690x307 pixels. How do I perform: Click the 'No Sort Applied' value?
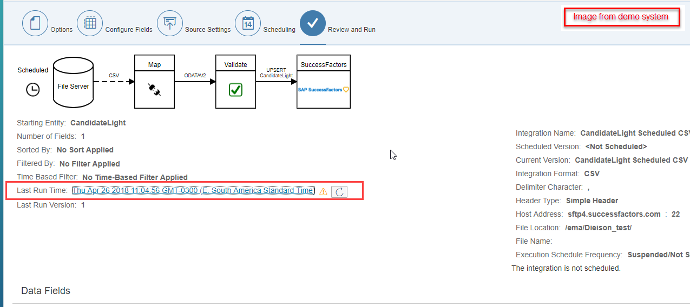[x=85, y=150]
